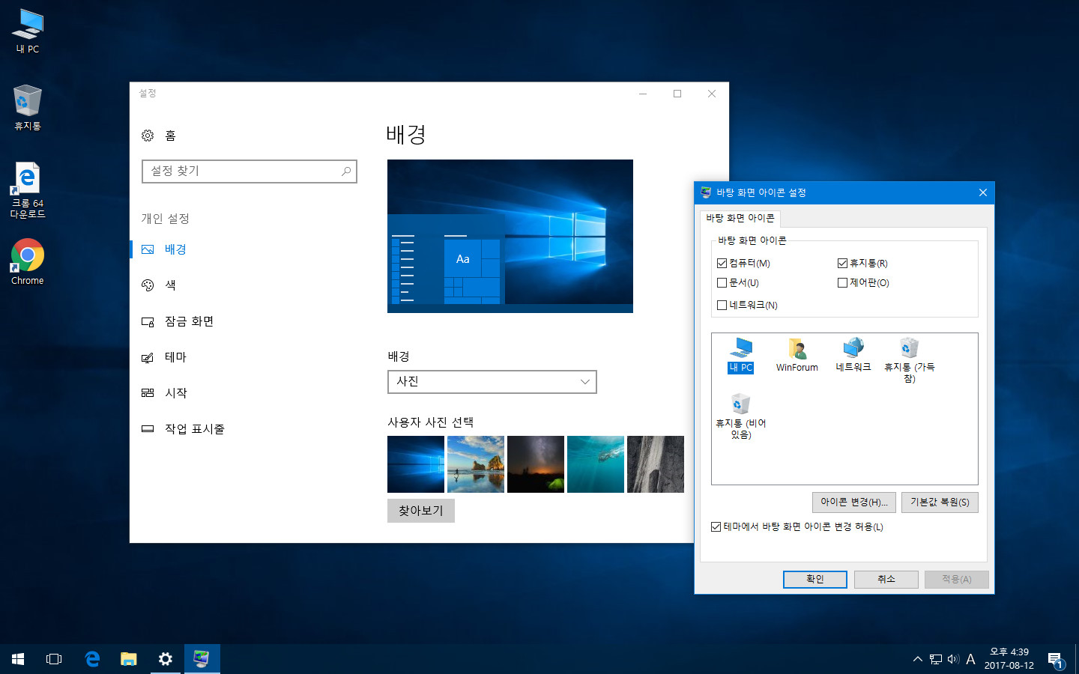Click the 기본값 복원(S) button
Screen dimensions: 1079x674
(x=940, y=503)
